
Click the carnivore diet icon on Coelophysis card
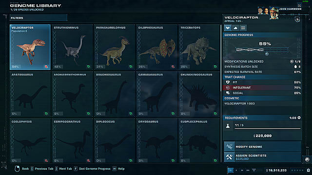[x=46, y=160]
